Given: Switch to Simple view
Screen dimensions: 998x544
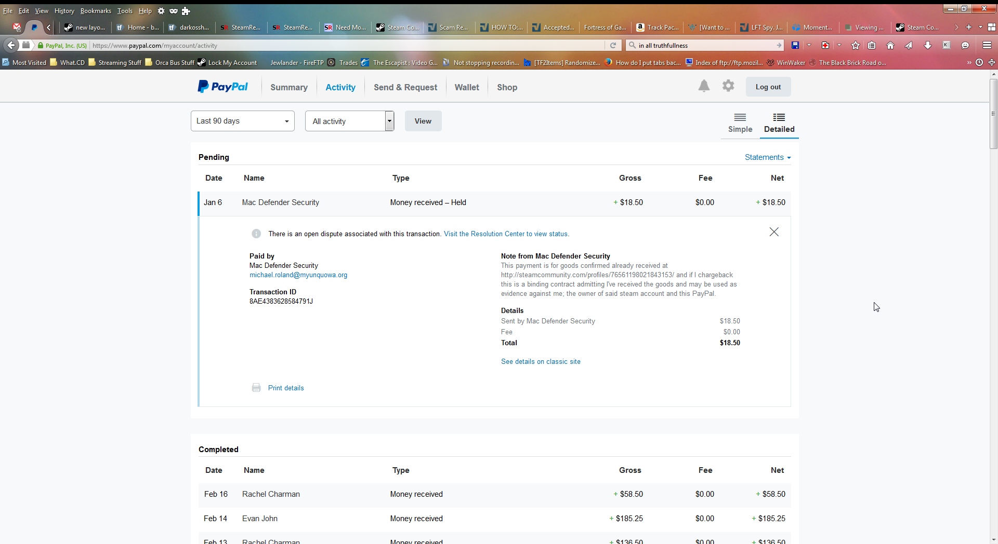Looking at the screenshot, I should tap(740, 123).
